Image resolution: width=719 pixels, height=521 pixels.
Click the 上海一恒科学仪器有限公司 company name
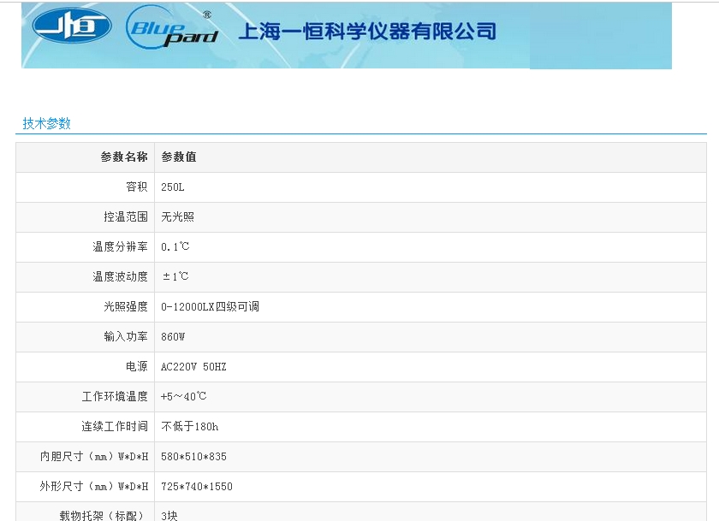(367, 32)
